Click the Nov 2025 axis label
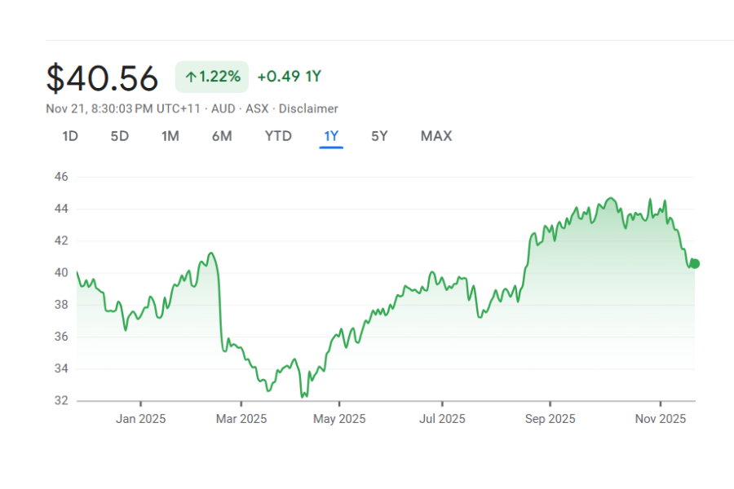 click(x=660, y=419)
